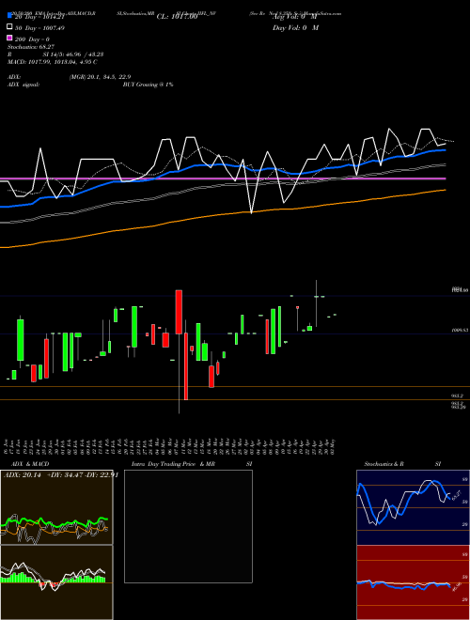Click the Avg Vol: 0 M text

click(295, 17)
